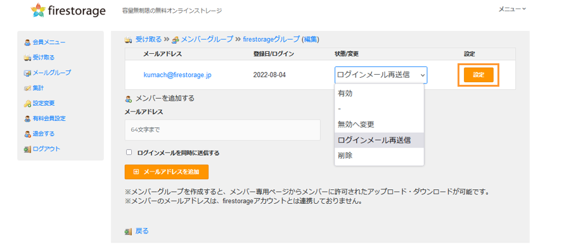Click the plus icon on メールアドレスを追加
Viewport: 564px width, 250px height.
coord(136,172)
